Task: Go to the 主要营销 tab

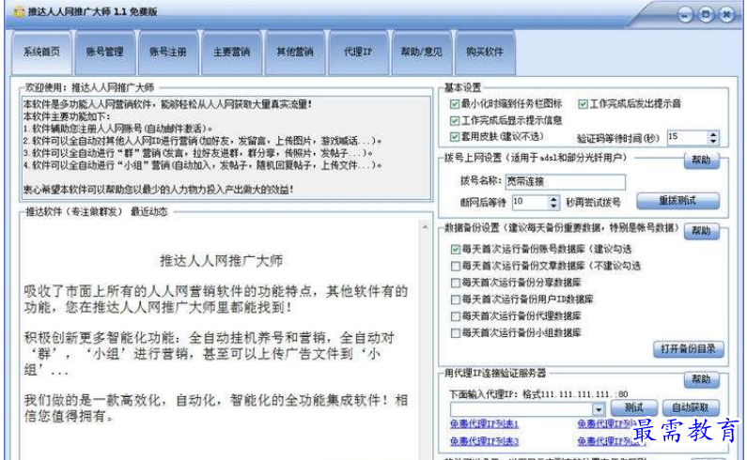Action: click(231, 53)
